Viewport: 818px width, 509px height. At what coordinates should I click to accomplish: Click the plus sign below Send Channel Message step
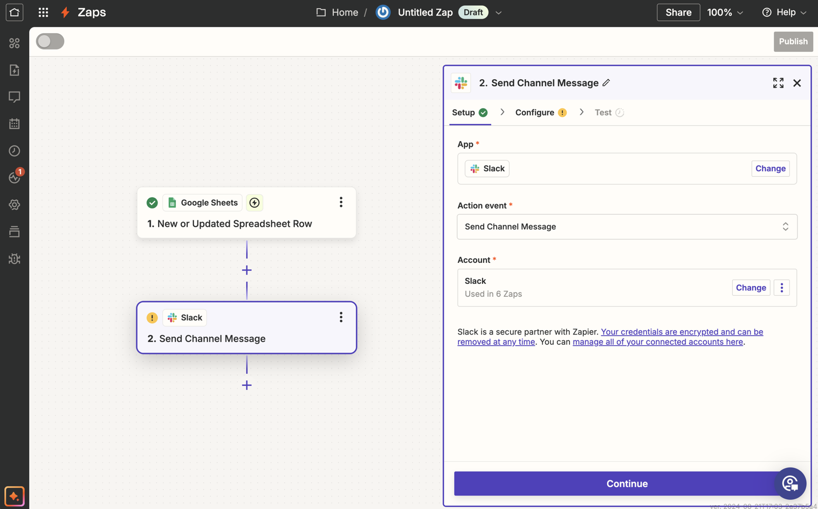point(246,385)
